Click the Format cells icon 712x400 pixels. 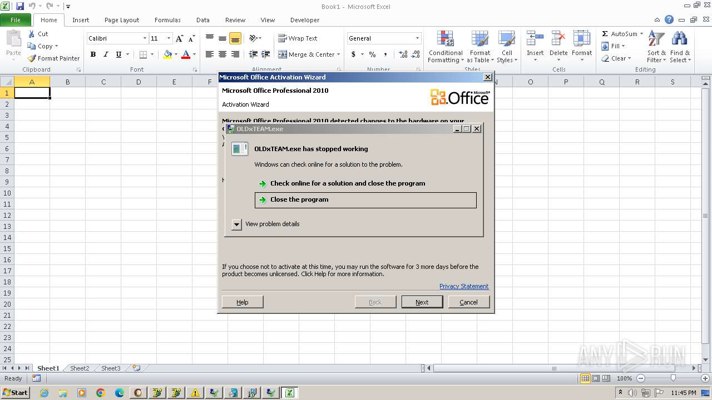582,39
